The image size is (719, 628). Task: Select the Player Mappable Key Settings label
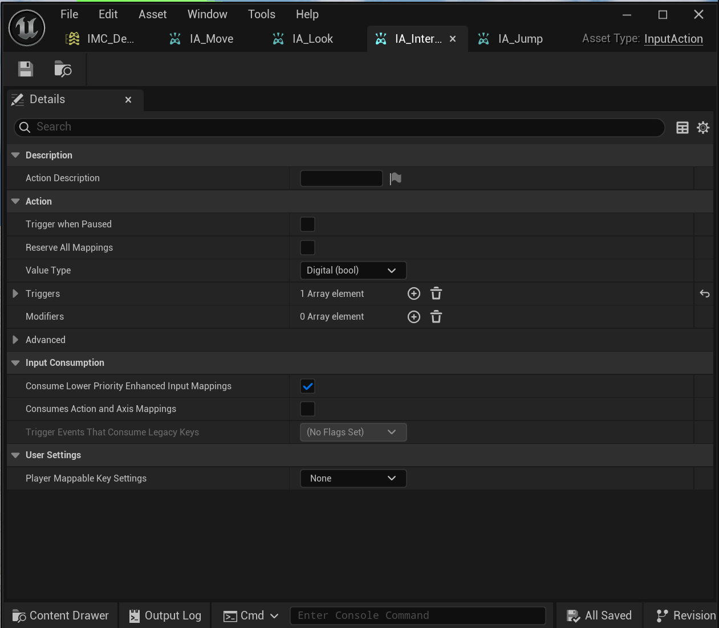(86, 479)
